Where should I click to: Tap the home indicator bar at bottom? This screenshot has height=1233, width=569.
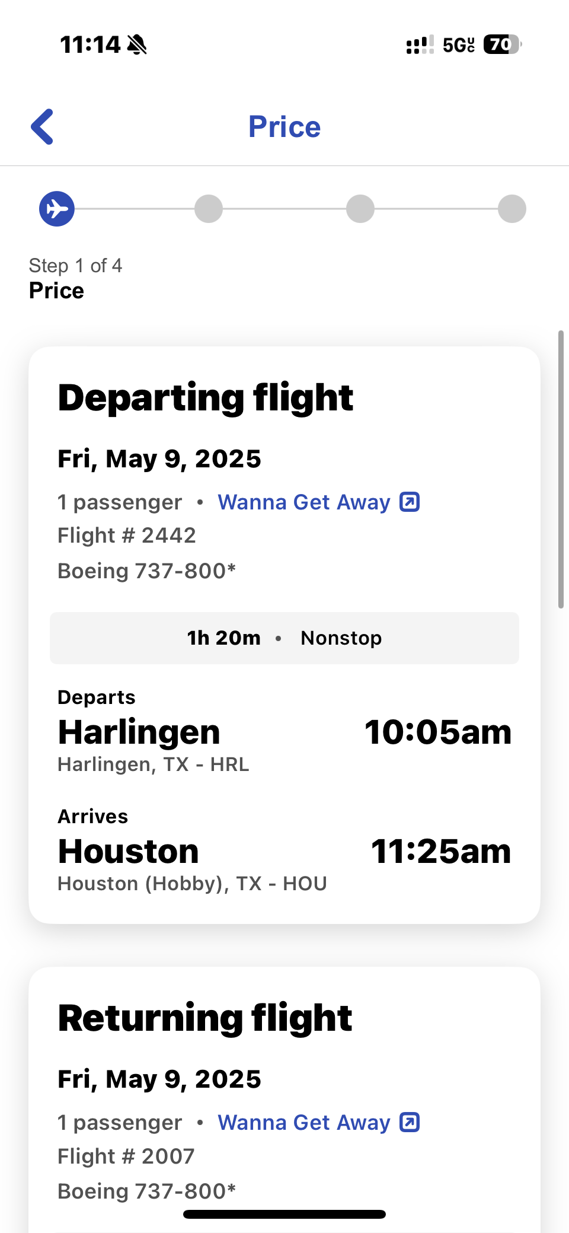tap(284, 1214)
